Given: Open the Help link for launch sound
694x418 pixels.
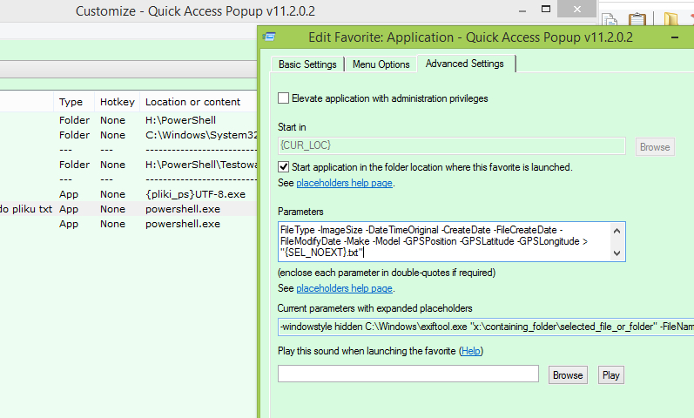Looking at the screenshot, I should click(470, 351).
